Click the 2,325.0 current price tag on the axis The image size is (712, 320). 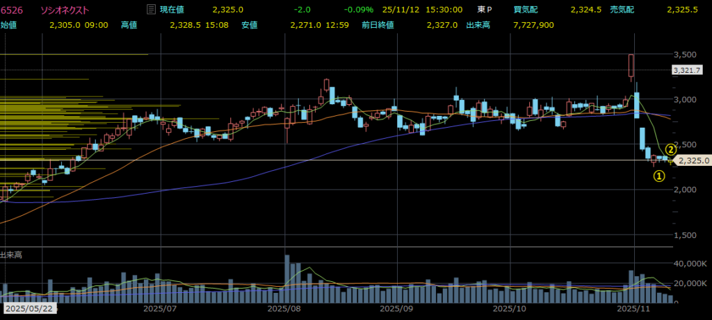click(693, 160)
